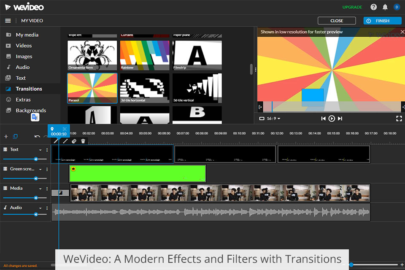Select the green screen clip on timeline

click(x=138, y=174)
